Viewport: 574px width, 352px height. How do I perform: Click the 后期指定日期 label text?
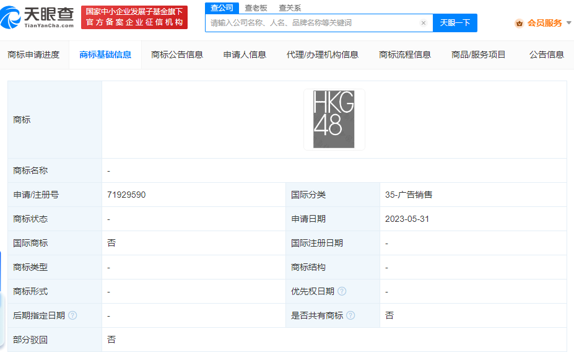click(x=39, y=315)
